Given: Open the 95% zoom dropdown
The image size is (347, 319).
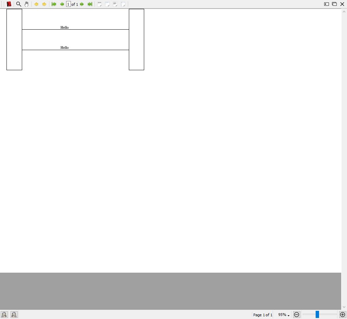Looking at the screenshot, I should (x=284, y=315).
